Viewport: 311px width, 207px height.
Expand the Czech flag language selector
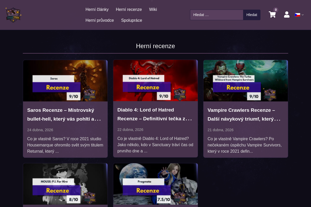(299, 15)
